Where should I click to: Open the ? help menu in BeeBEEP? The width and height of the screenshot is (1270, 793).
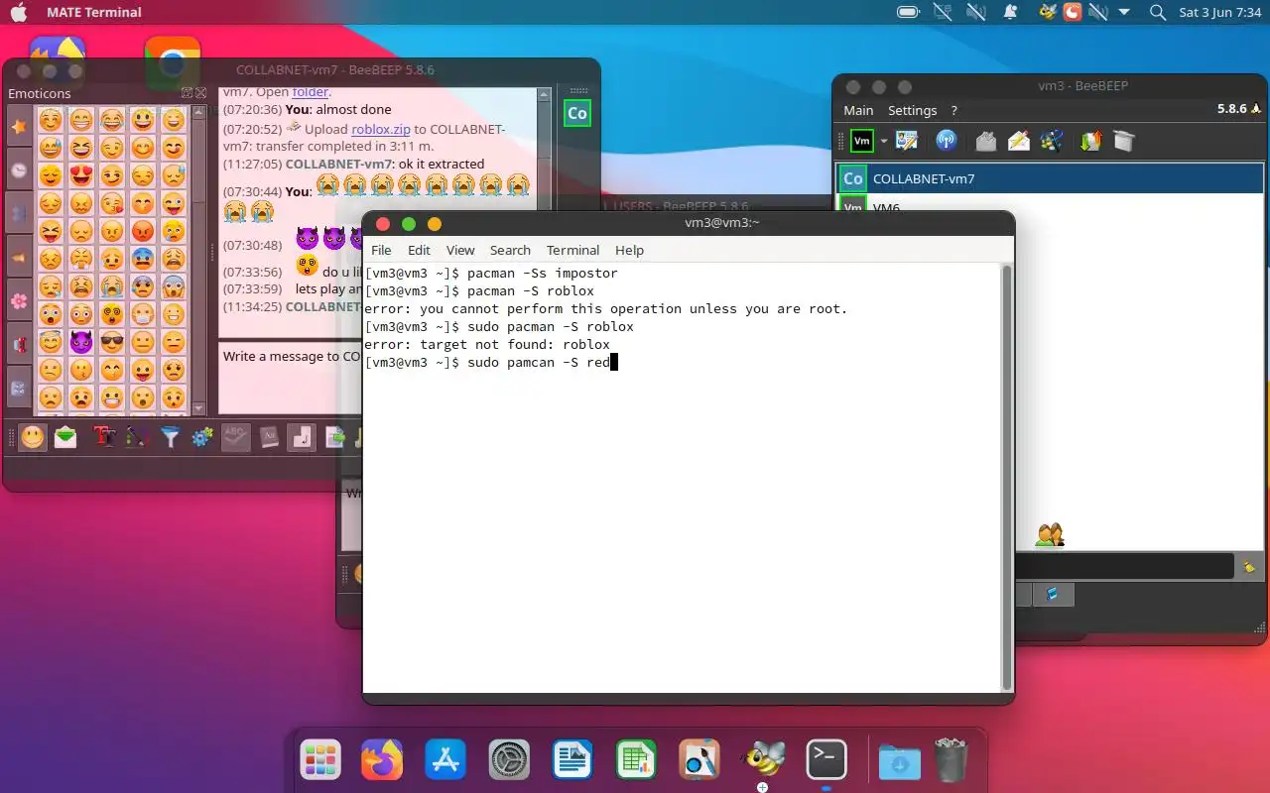click(x=953, y=110)
